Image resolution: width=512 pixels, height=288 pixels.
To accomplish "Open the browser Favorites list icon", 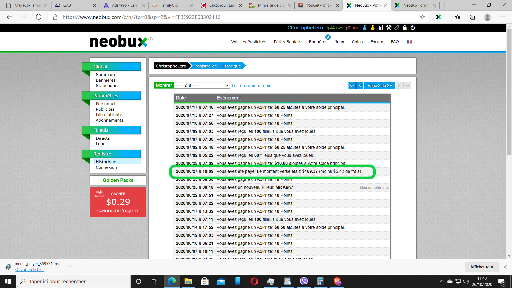I will (x=457, y=17).
